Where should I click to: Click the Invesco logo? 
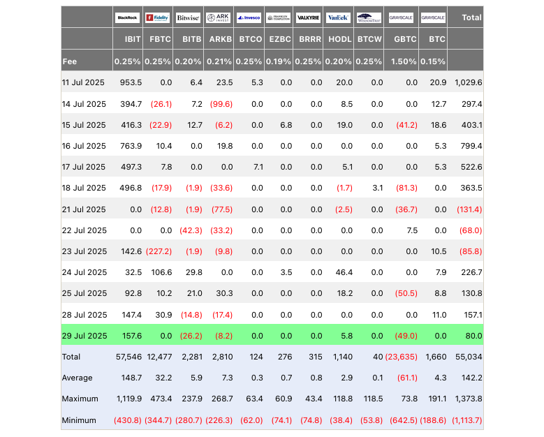point(249,17)
